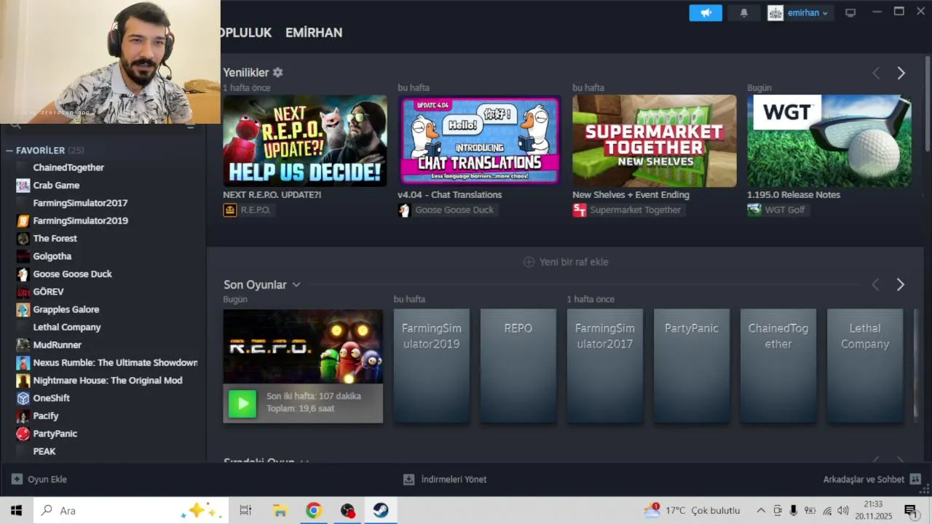
Task: Collapse the FAVORİLER category
Action: [x=9, y=150]
